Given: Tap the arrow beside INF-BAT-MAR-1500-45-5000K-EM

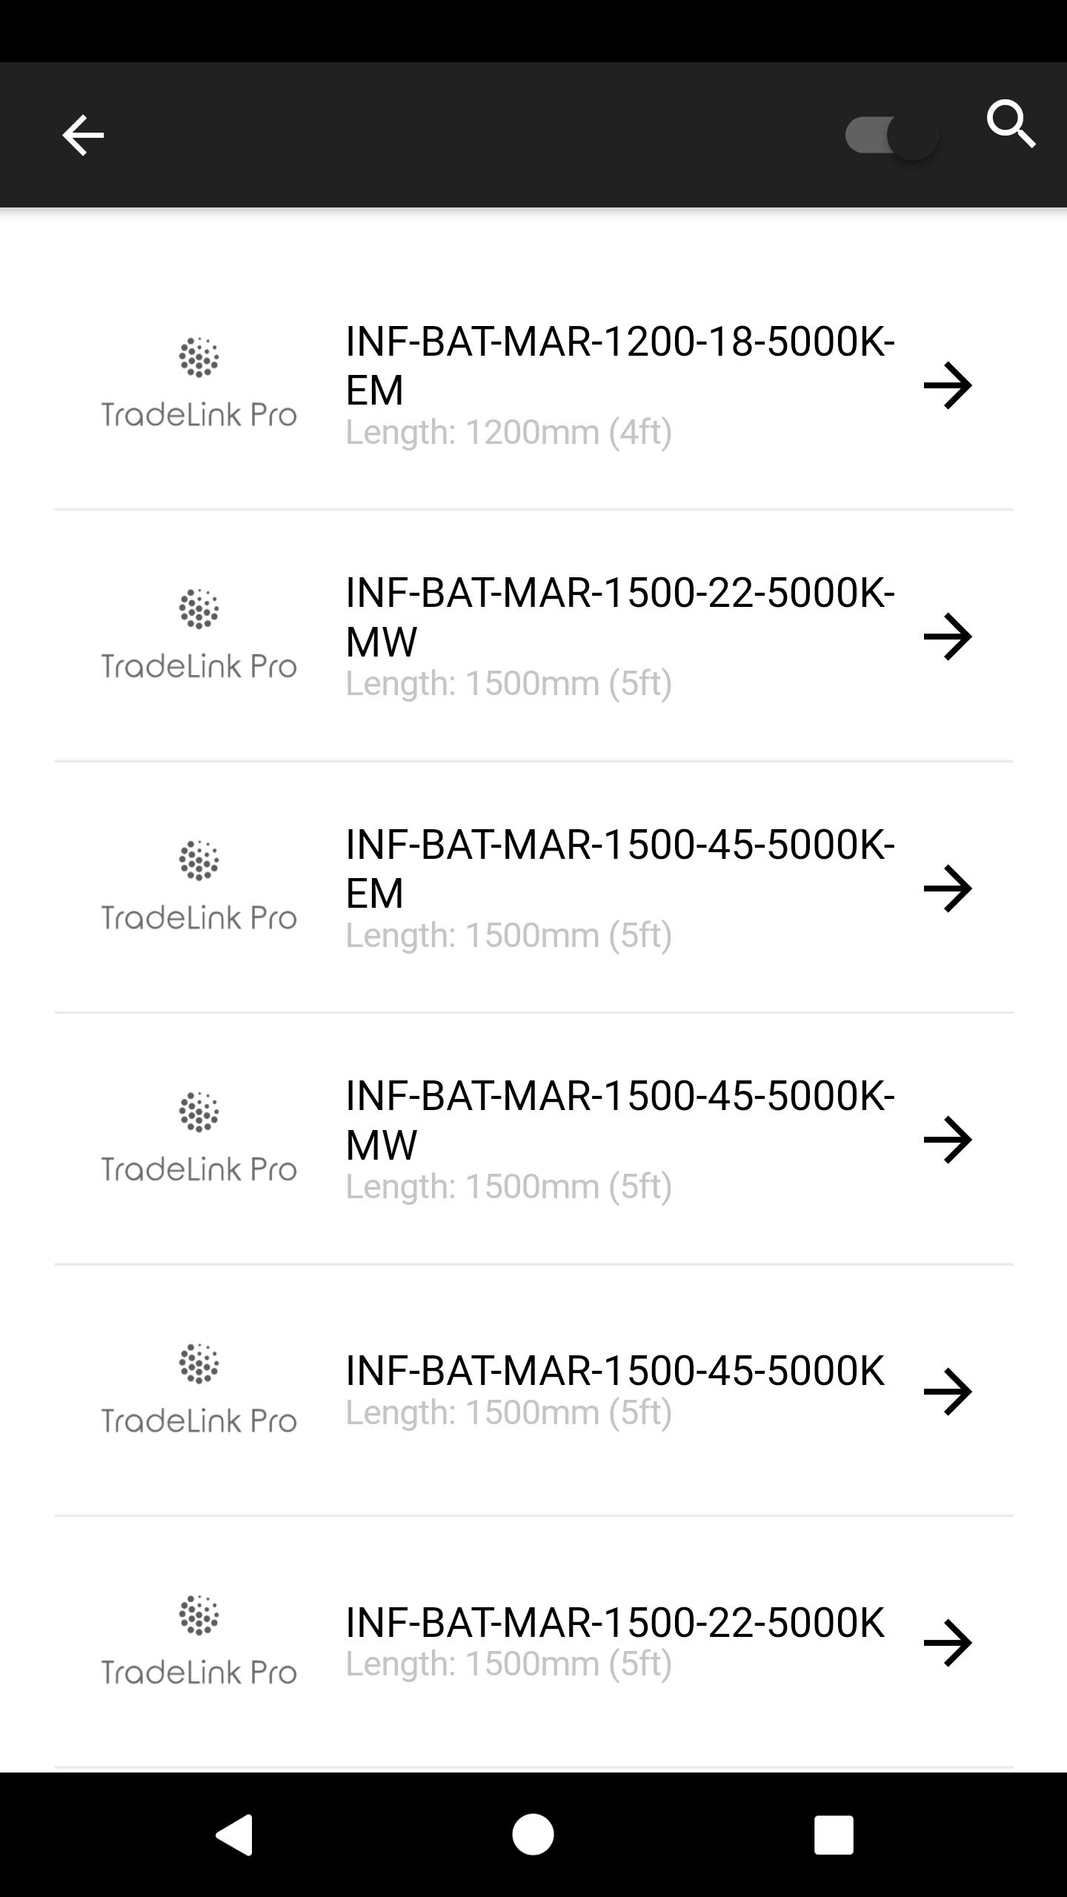Looking at the screenshot, I should [947, 888].
